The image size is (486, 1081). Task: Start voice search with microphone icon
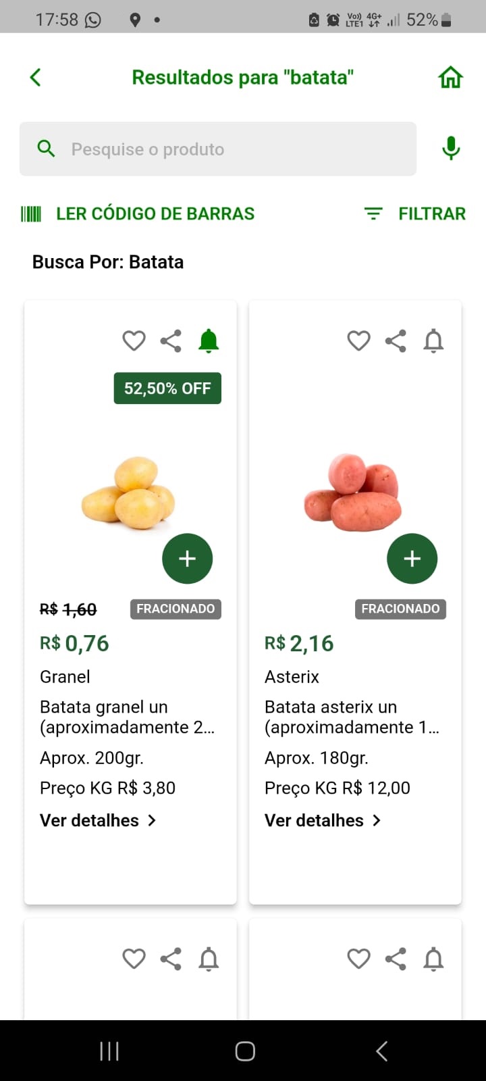click(x=451, y=148)
